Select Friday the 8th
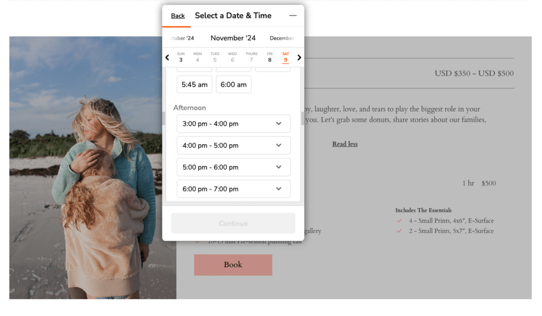Image resolution: width=542 pixels, height=316 pixels. [269, 57]
